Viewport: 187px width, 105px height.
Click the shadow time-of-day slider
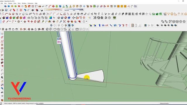(74, 10)
